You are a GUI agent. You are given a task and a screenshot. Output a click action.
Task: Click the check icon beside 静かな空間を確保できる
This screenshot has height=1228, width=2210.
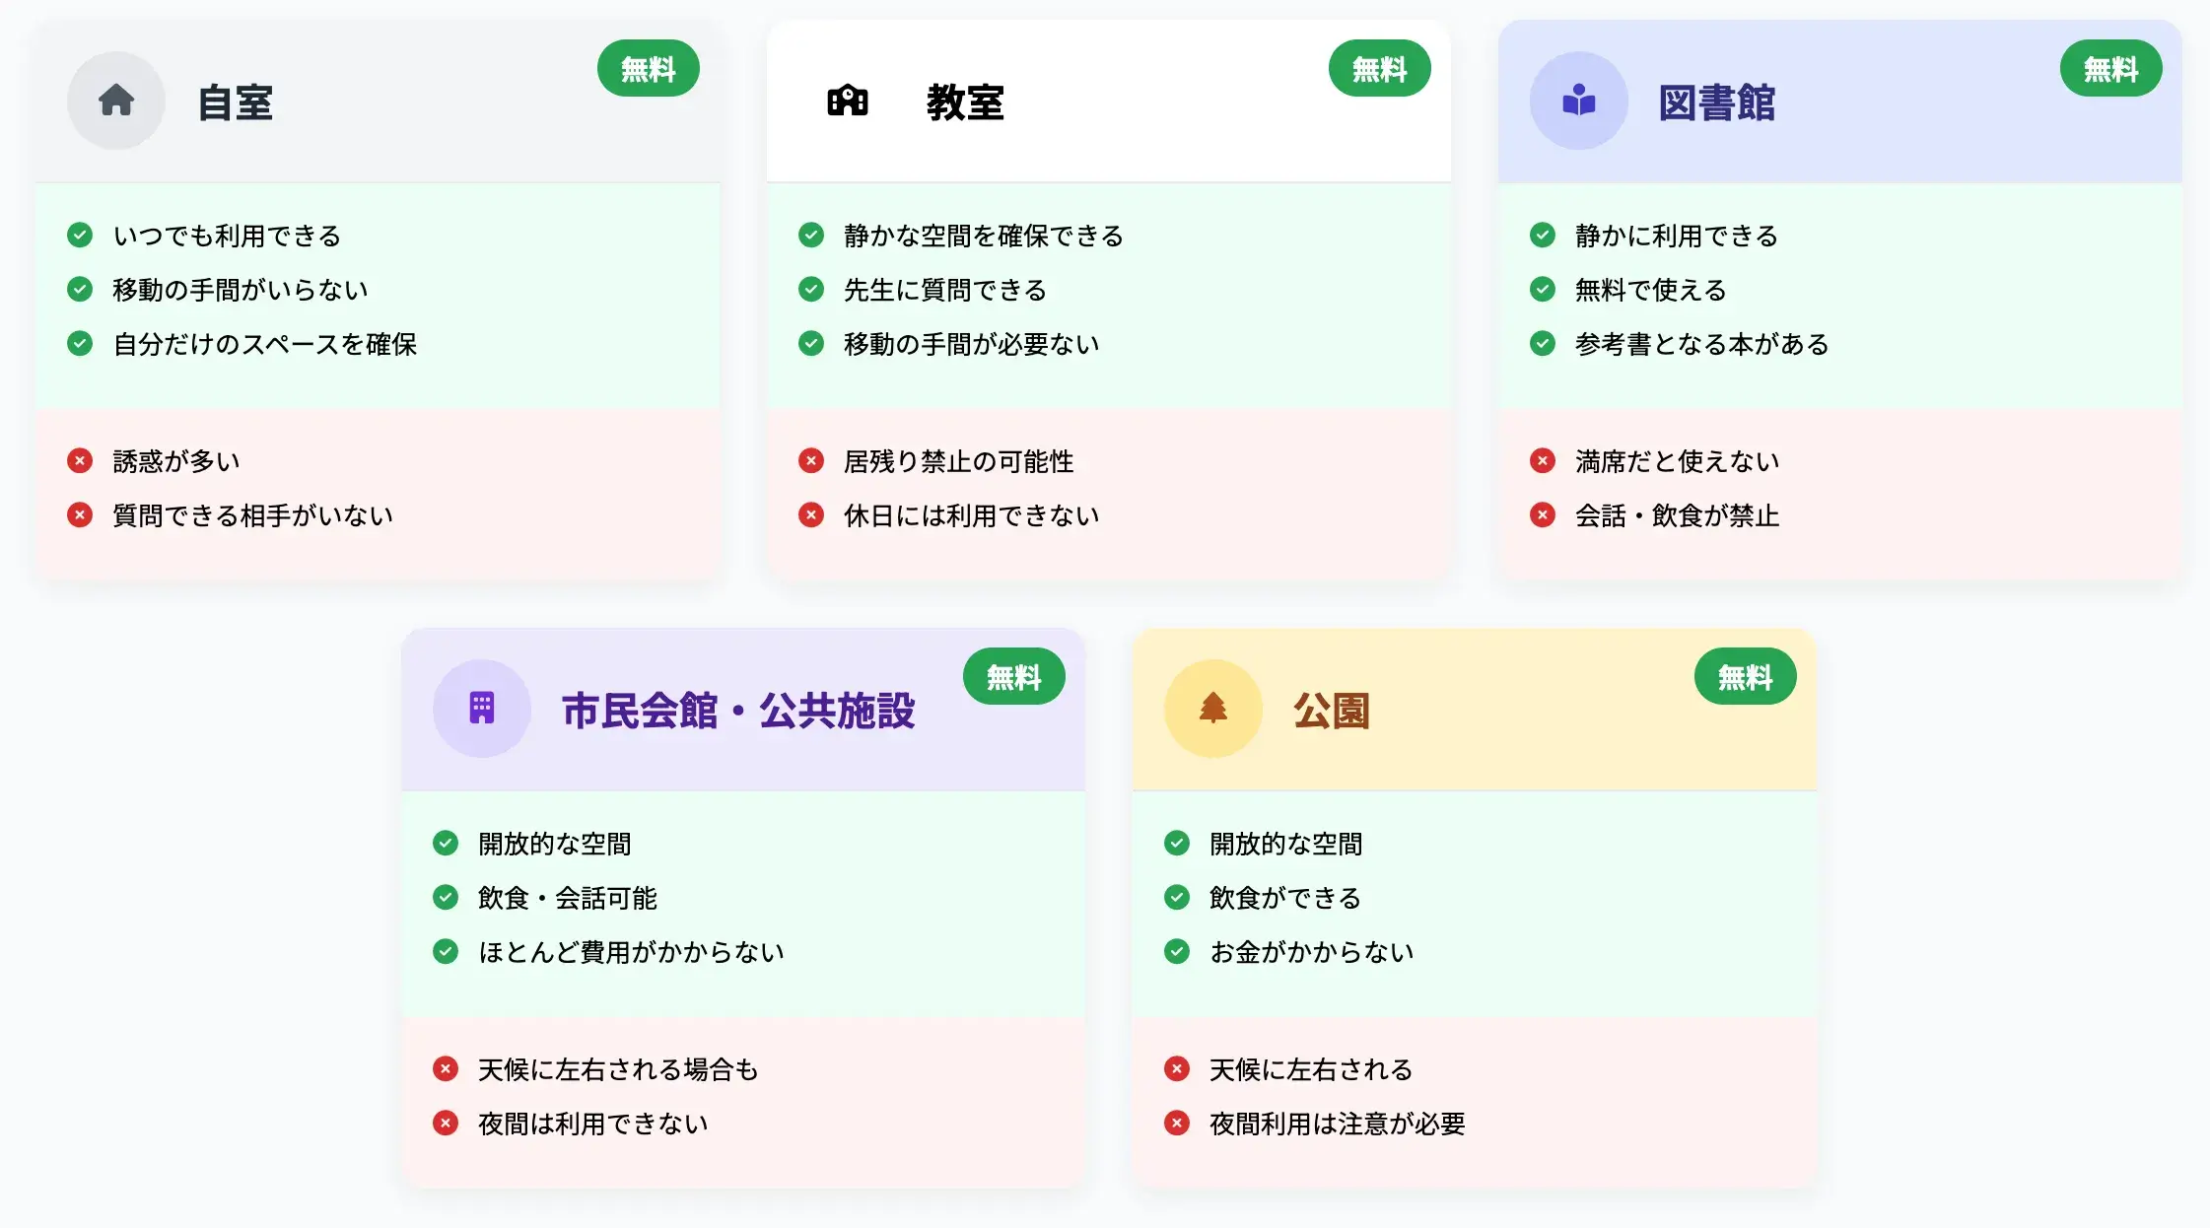pos(811,235)
